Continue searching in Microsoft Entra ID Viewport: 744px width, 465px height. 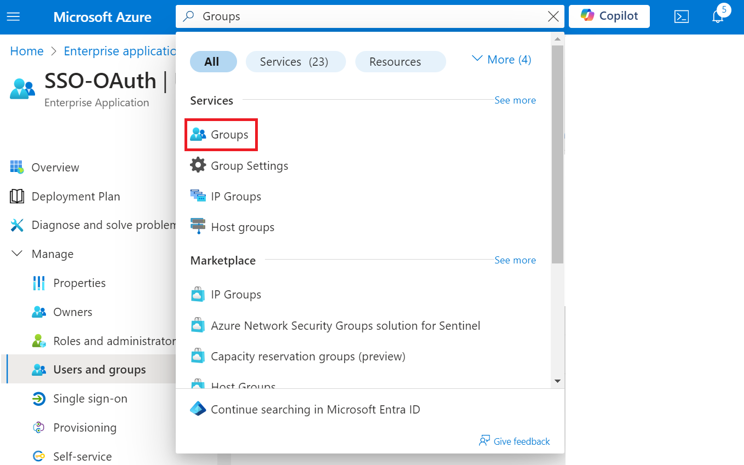[x=315, y=410]
